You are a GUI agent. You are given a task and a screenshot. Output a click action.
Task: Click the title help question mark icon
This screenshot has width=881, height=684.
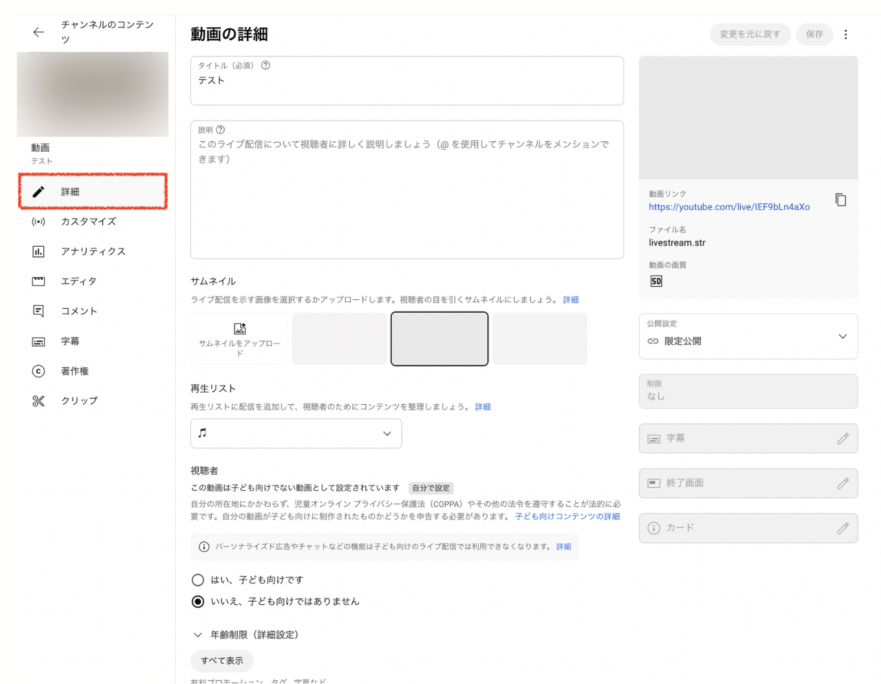(x=266, y=65)
